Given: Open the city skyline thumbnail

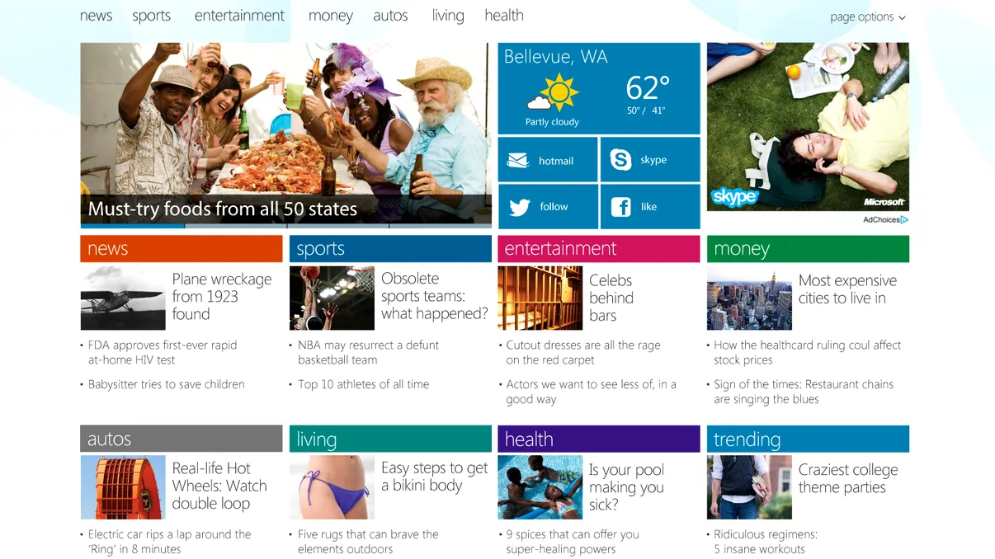Looking at the screenshot, I should tap(749, 298).
